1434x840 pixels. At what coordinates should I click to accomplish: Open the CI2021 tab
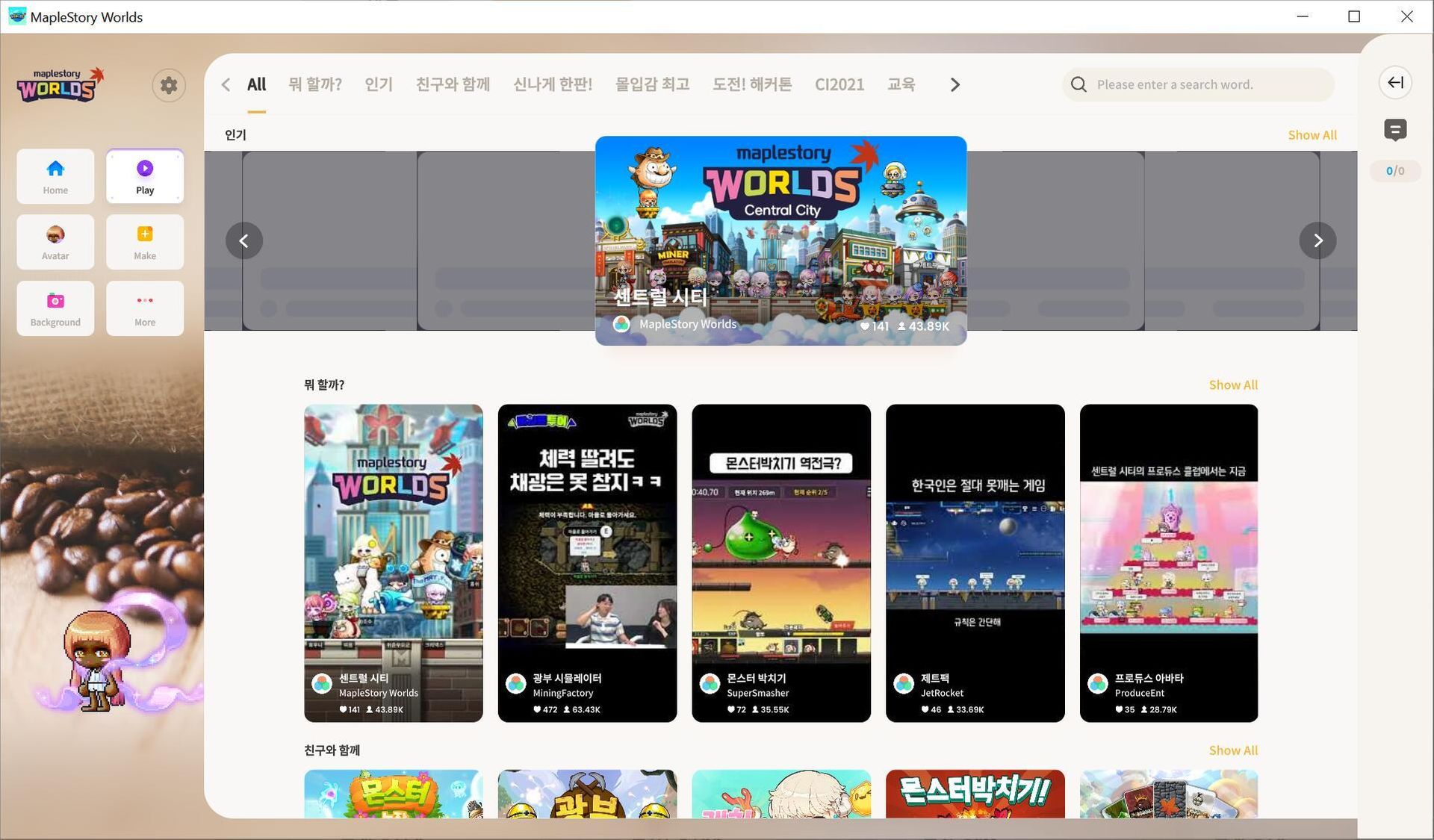[839, 84]
